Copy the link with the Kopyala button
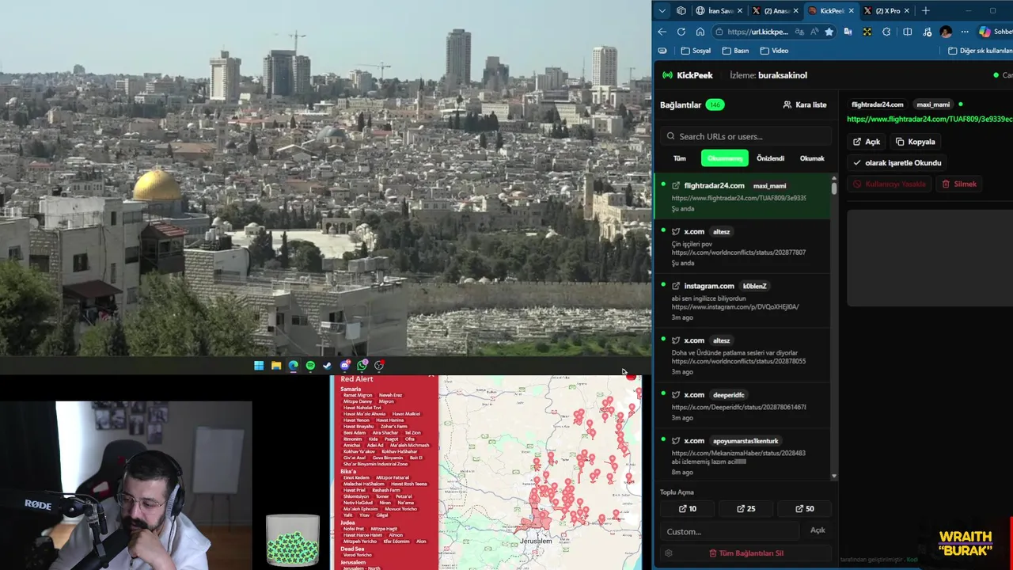The height and width of the screenshot is (570, 1013). click(916, 142)
